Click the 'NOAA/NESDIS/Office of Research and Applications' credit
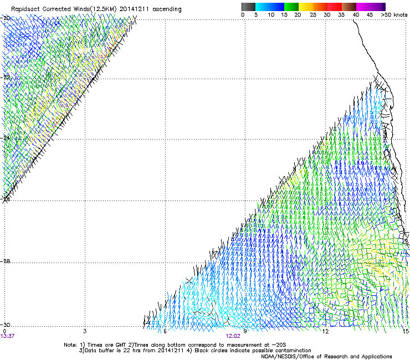Screen dimensions: 410x360 click(326, 356)
